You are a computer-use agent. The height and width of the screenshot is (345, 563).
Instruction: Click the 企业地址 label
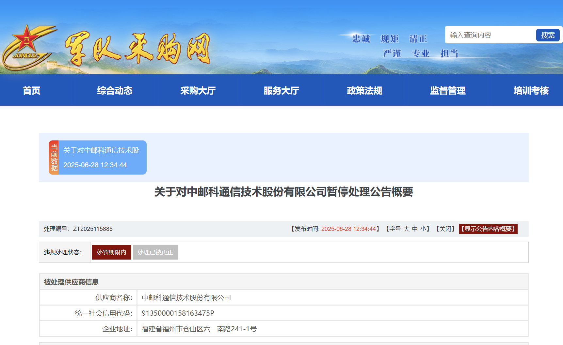point(118,329)
